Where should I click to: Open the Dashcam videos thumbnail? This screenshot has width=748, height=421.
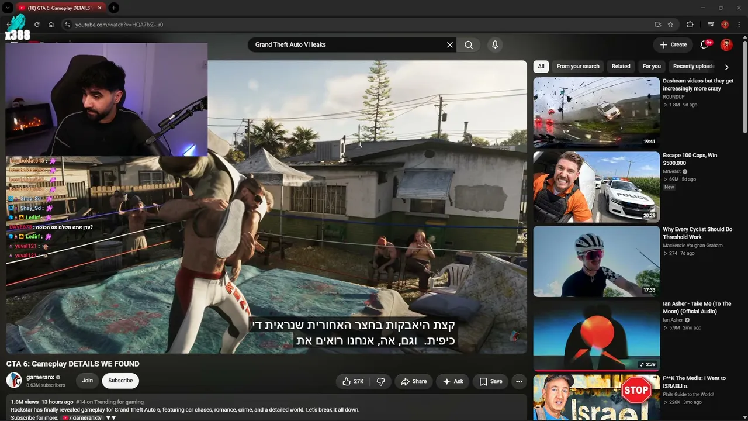(x=596, y=113)
